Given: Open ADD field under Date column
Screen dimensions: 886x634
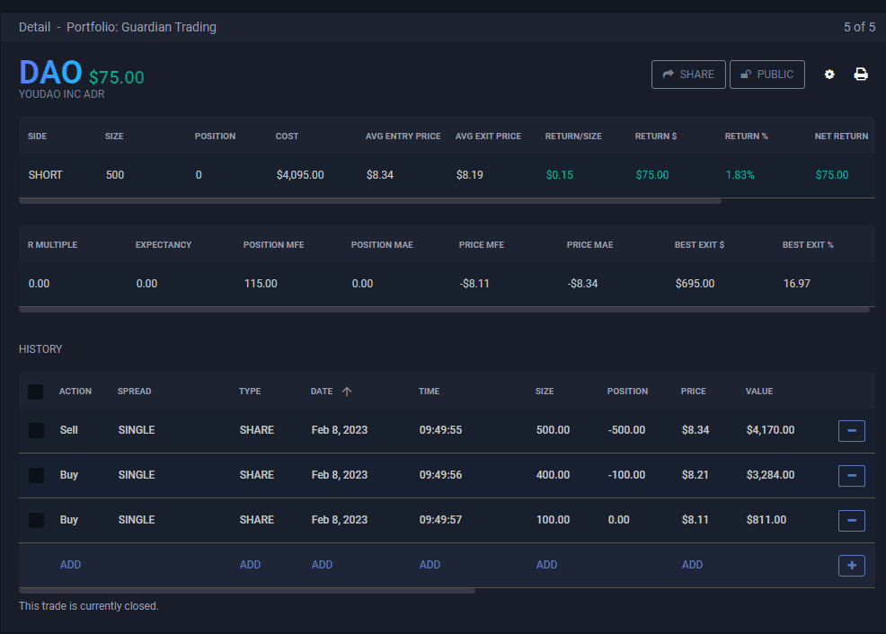Looking at the screenshot, I should [x=322, y=565].
